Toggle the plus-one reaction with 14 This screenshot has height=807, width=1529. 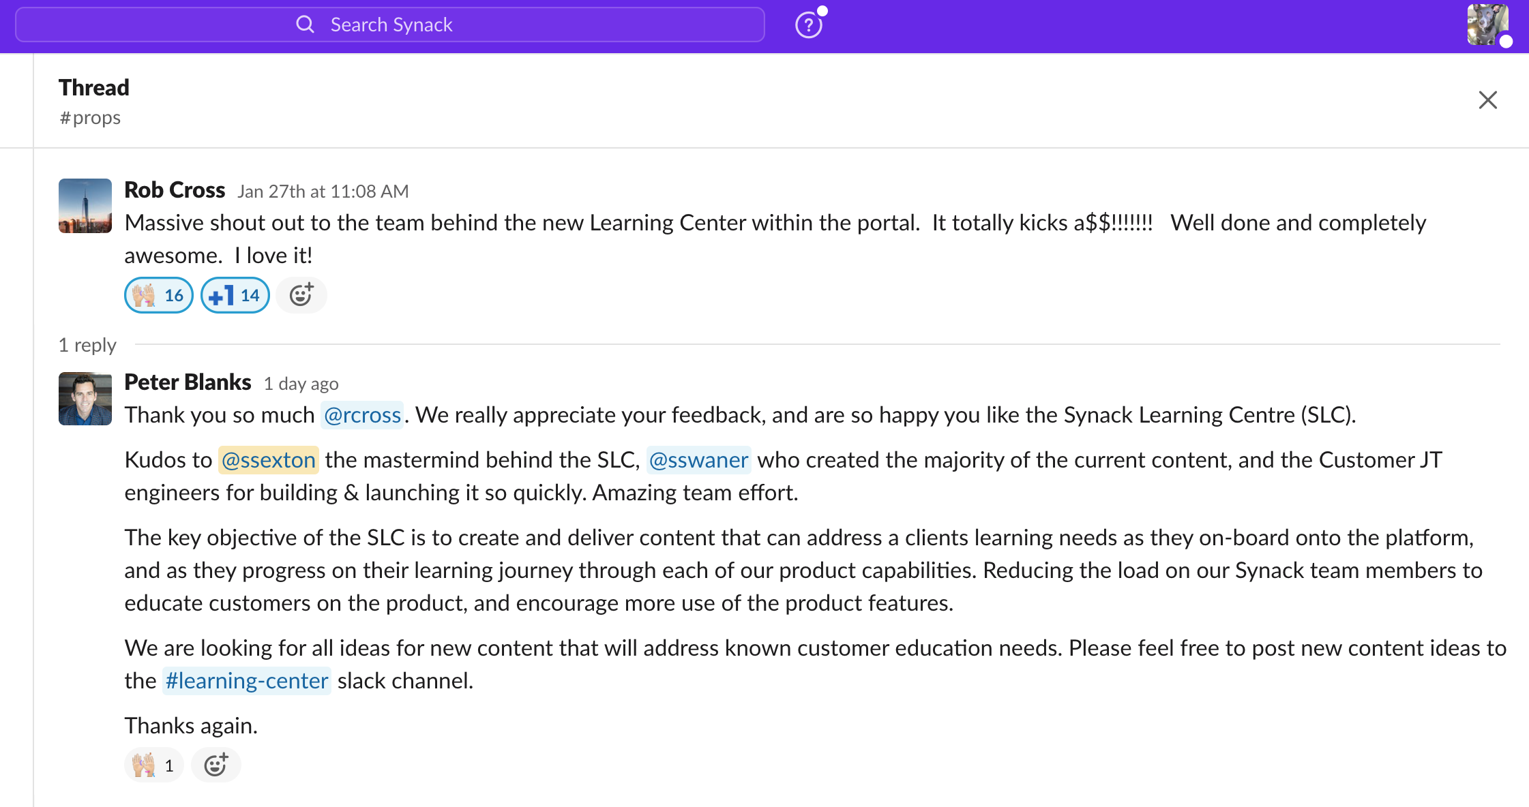(235, 295)
